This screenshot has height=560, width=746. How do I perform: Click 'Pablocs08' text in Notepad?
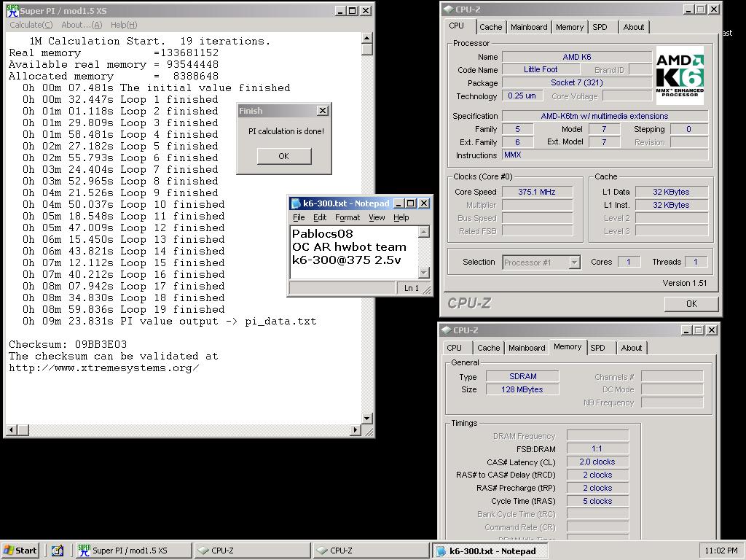tap(323, 234)
